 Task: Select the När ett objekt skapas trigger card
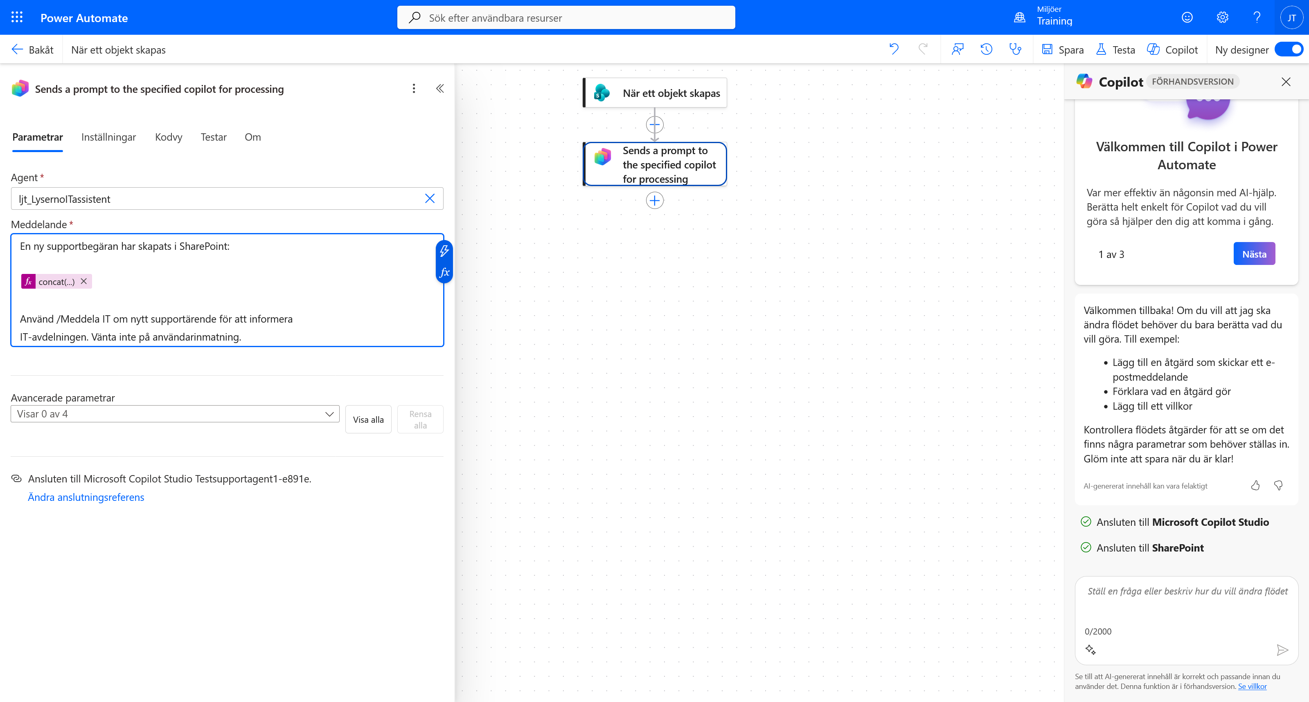coord(655,93)
